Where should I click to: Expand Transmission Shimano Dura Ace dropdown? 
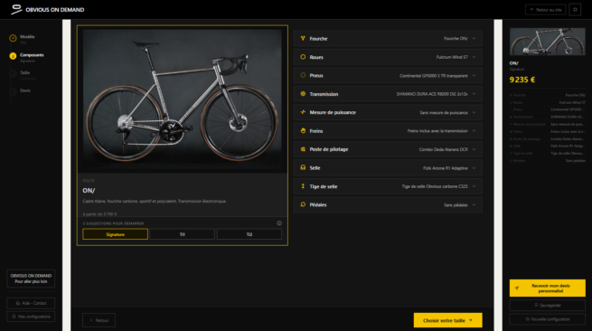pyautogui.click(x=388, y=94)
